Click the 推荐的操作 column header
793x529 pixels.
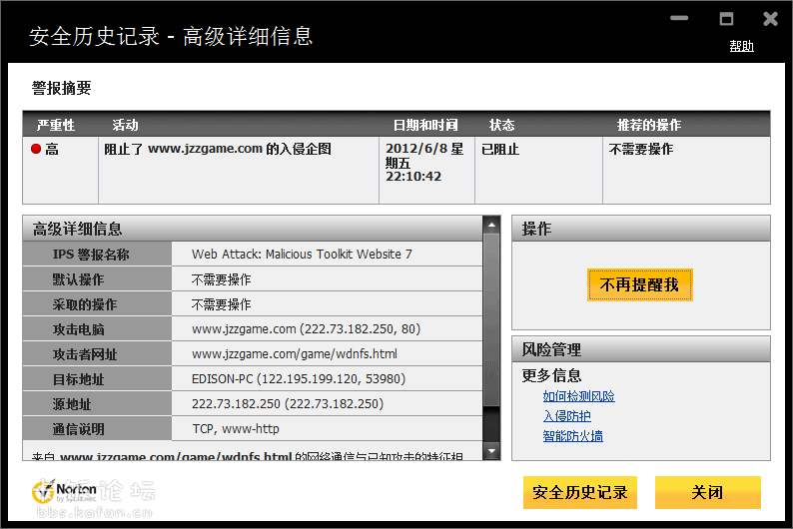click(x=648, y=125)
